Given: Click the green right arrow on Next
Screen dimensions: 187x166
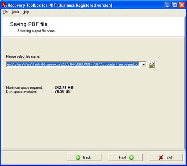Looking at the screenshot, I should 131,157.
